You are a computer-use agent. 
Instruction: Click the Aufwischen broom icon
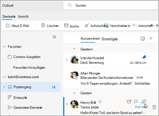tap(87, 26)
